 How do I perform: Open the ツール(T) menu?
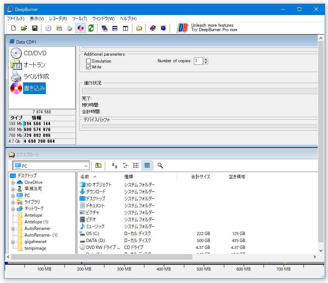80,19
